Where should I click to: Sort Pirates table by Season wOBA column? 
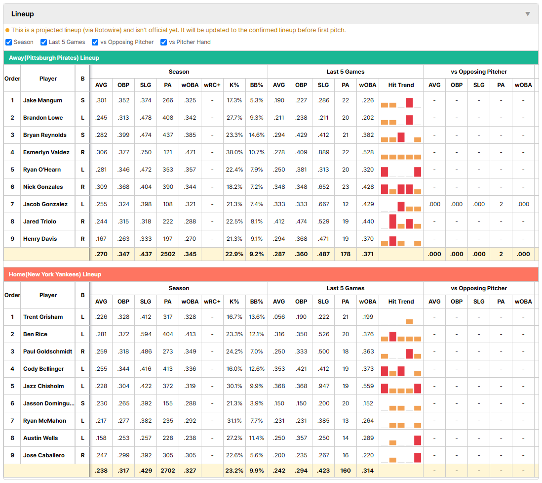[190, 85]
